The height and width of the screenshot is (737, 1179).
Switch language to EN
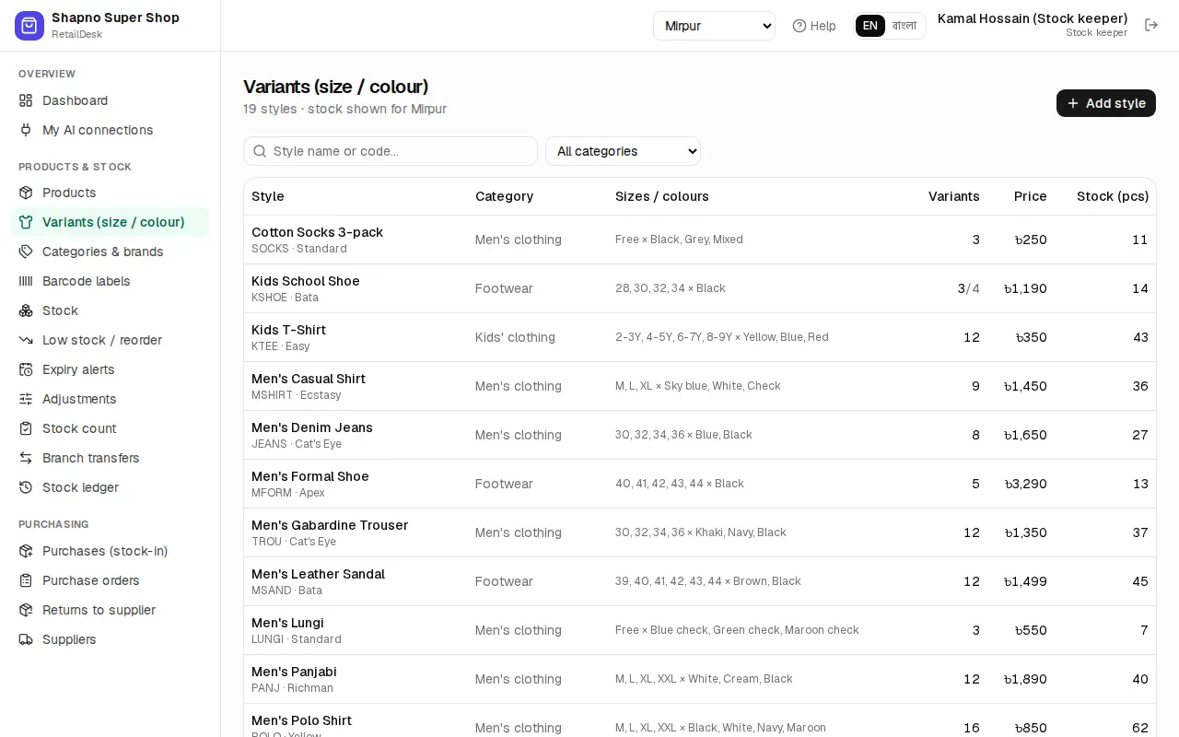[870, 26]
